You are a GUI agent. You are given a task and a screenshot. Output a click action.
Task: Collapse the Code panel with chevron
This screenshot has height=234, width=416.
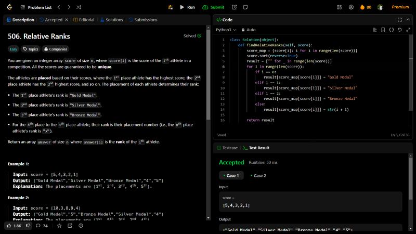[408, 19]
